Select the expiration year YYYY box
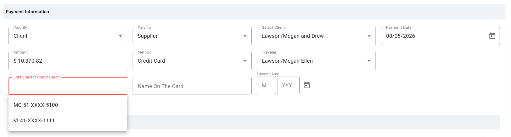Viewport: 511px width, 137px height. pyautogui.click(x=288, y=85)
